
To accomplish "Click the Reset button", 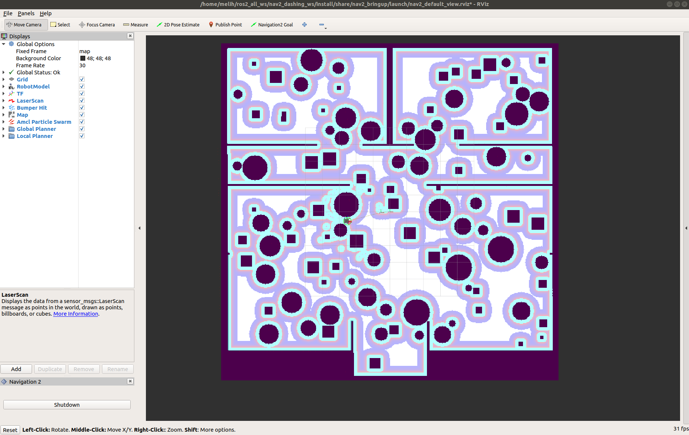I will click(10, 430).
